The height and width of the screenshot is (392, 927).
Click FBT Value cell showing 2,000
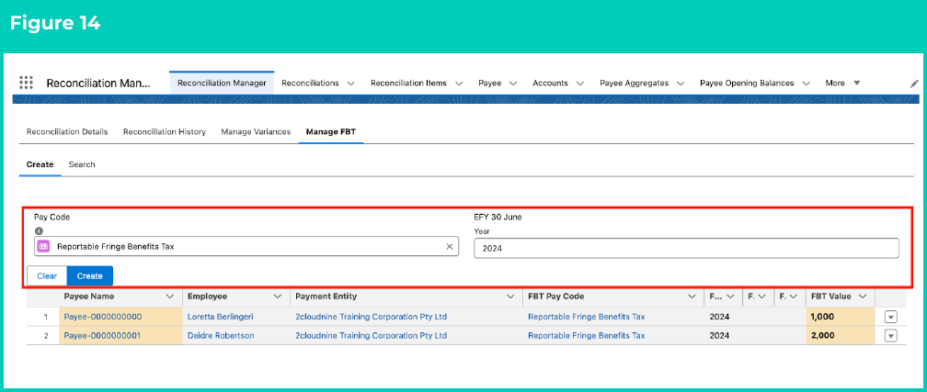coord(841,336)
